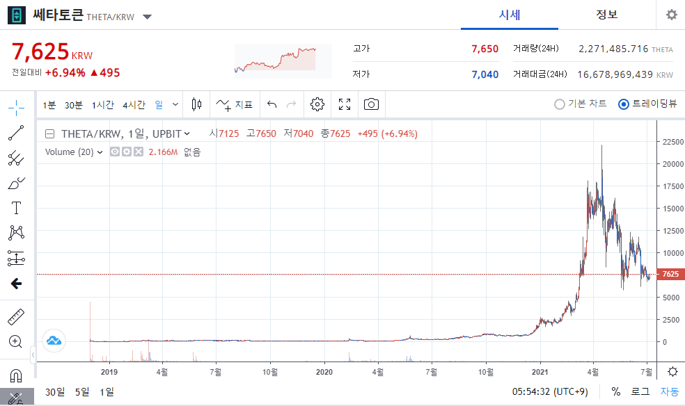This screenshot has height=406, width=685.
Task: Toggle the magnet snap mode
Action: click(16, 375)
